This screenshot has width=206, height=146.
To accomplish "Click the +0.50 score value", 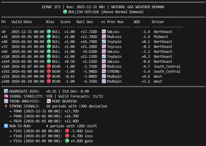I will [x=69, y=61].
